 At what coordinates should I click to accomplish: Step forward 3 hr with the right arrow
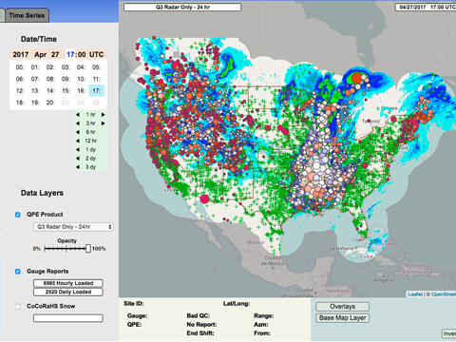click(103, 123)
